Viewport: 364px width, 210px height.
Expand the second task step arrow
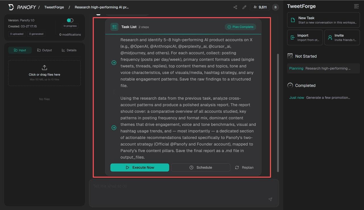tap(114, 128)
